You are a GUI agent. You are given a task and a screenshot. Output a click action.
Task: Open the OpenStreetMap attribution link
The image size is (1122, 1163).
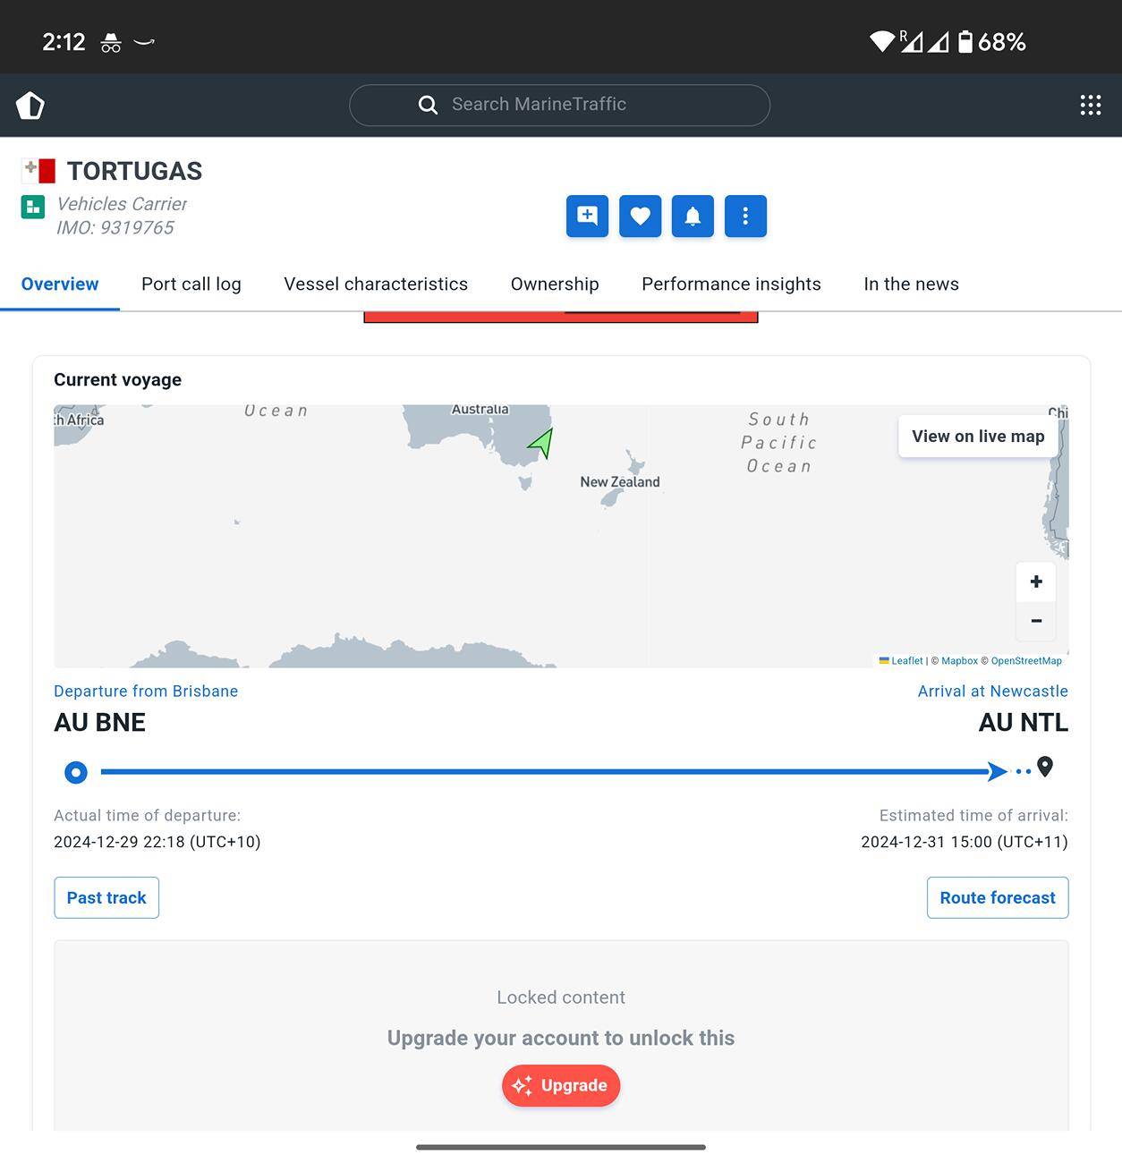point(1026,661)
